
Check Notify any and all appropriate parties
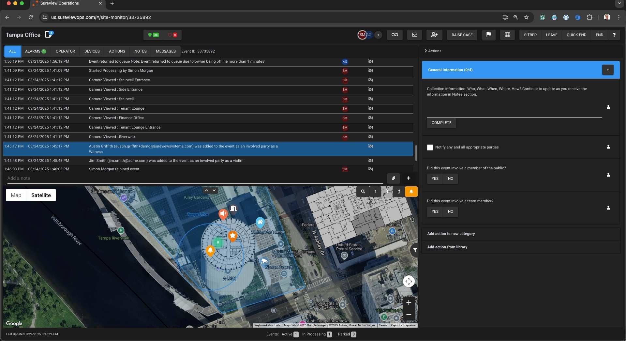click(x=430, y=147)
